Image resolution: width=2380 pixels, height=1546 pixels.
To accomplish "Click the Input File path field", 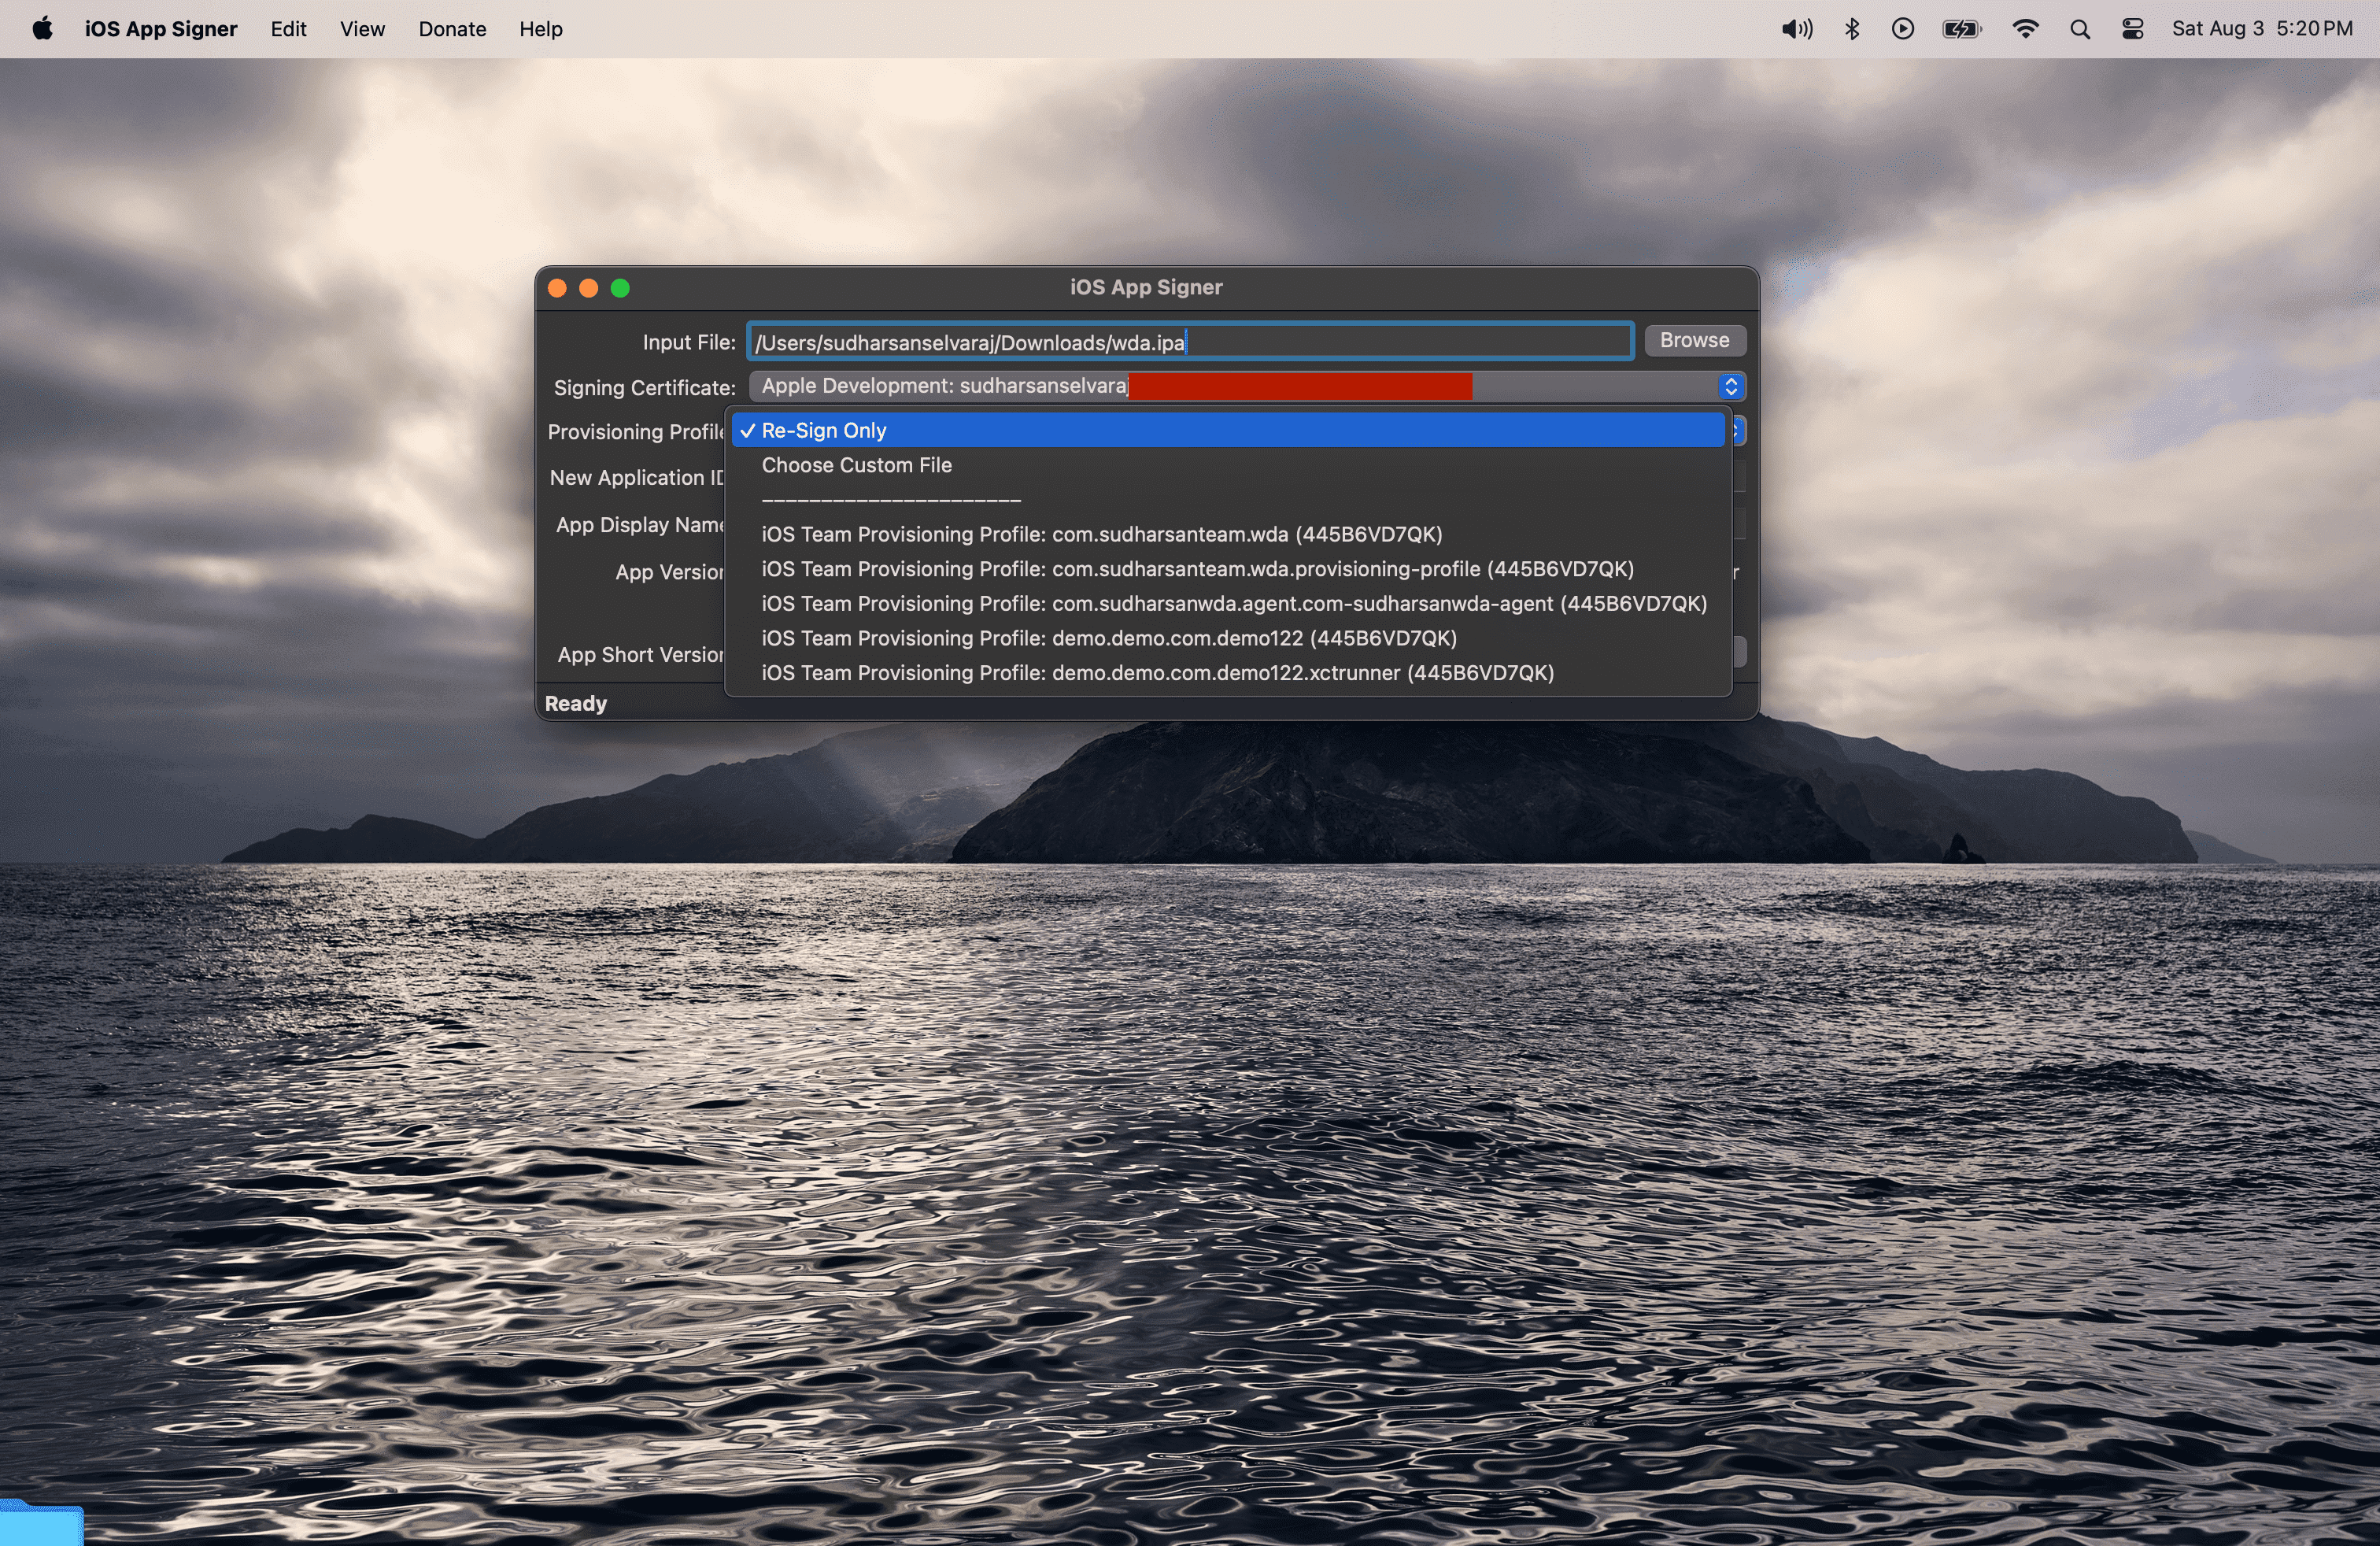I will (1190, 342).
